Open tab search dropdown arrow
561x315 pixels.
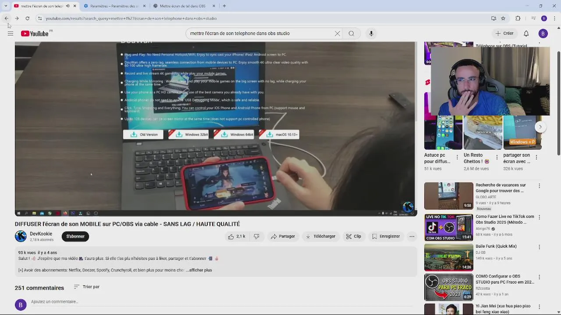click(x=6, y=6)
